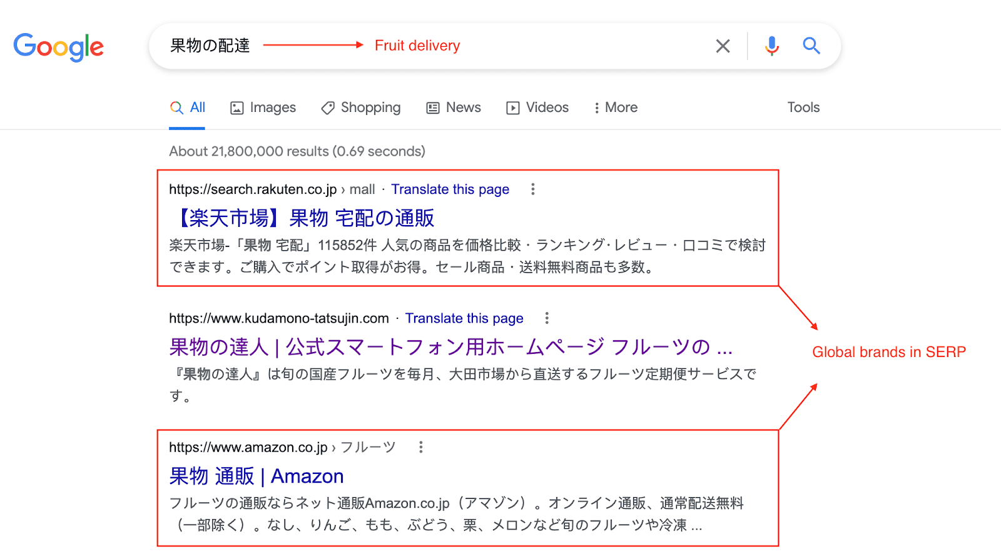Open the Videos tab
This screenshot has width=1001, height=559.
[x=537, y=108]
